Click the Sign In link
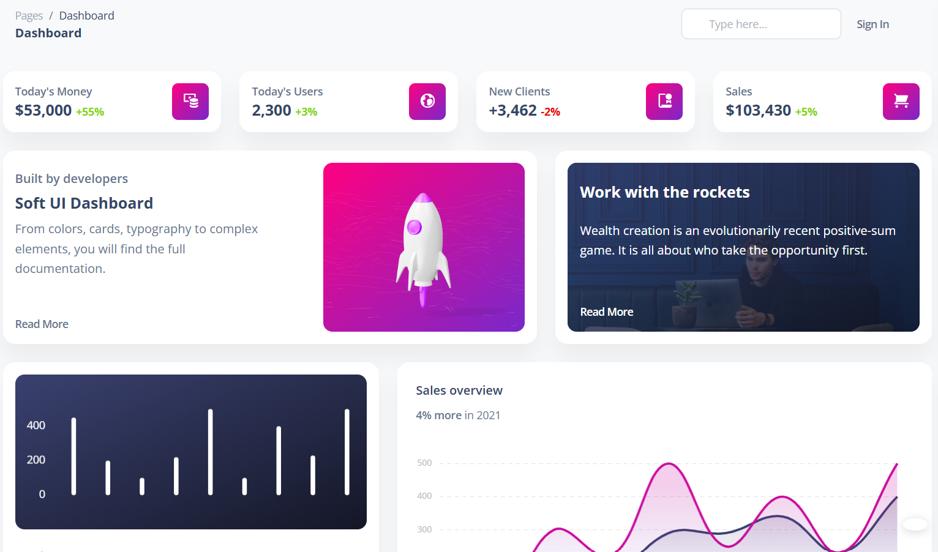 872,24
